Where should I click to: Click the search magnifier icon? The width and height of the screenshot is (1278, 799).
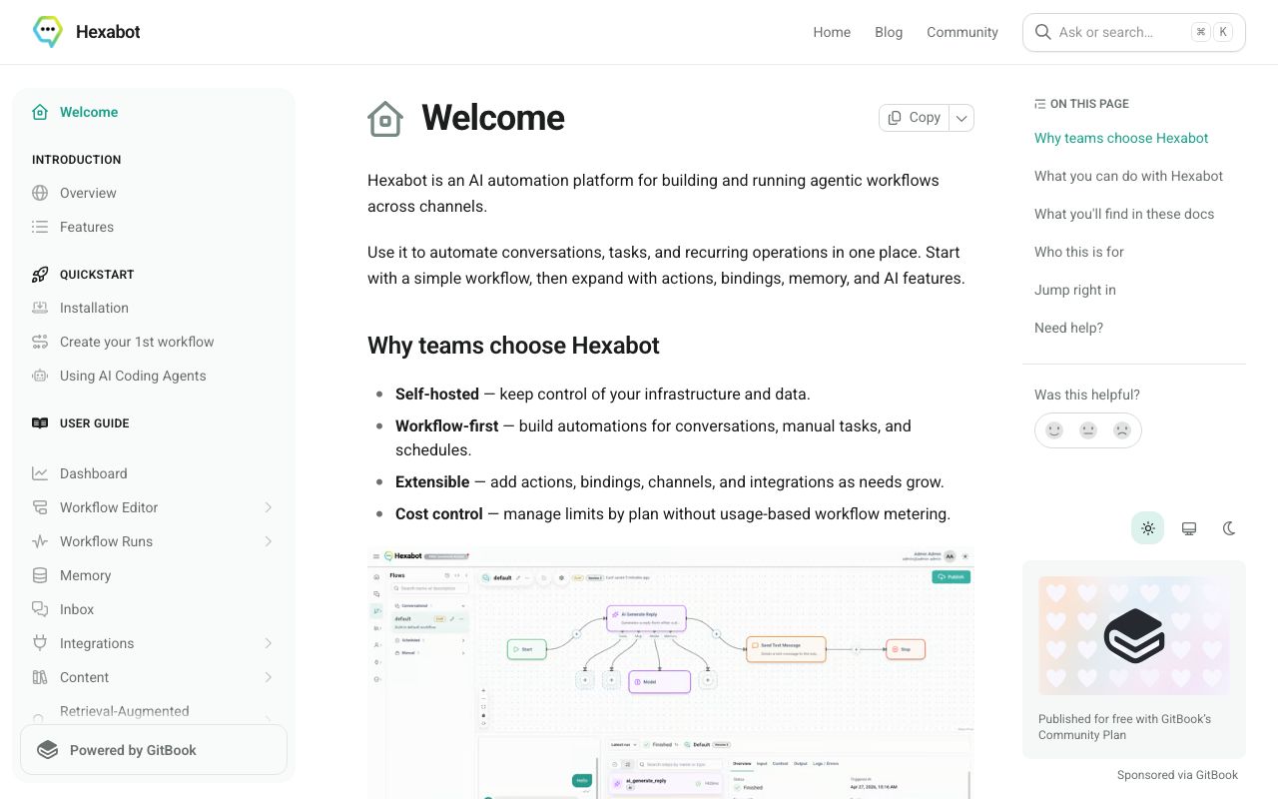click(1042, 32)
